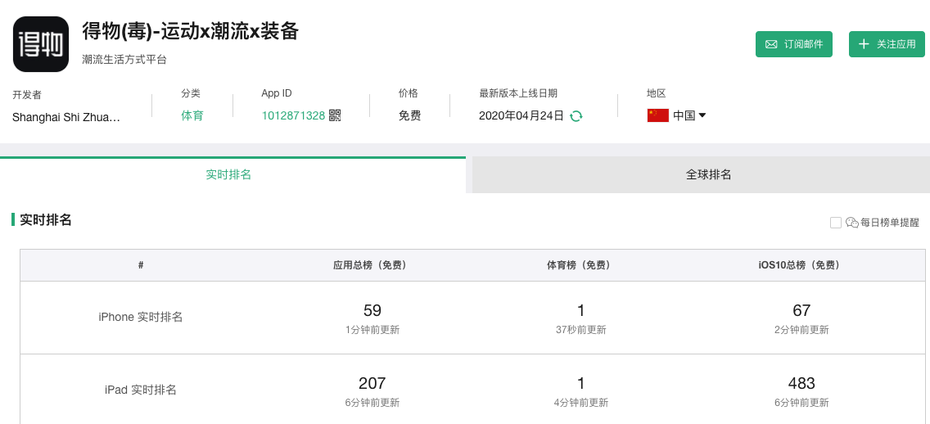Click the 37秒前更新 timestamp

tap(580, 330)
